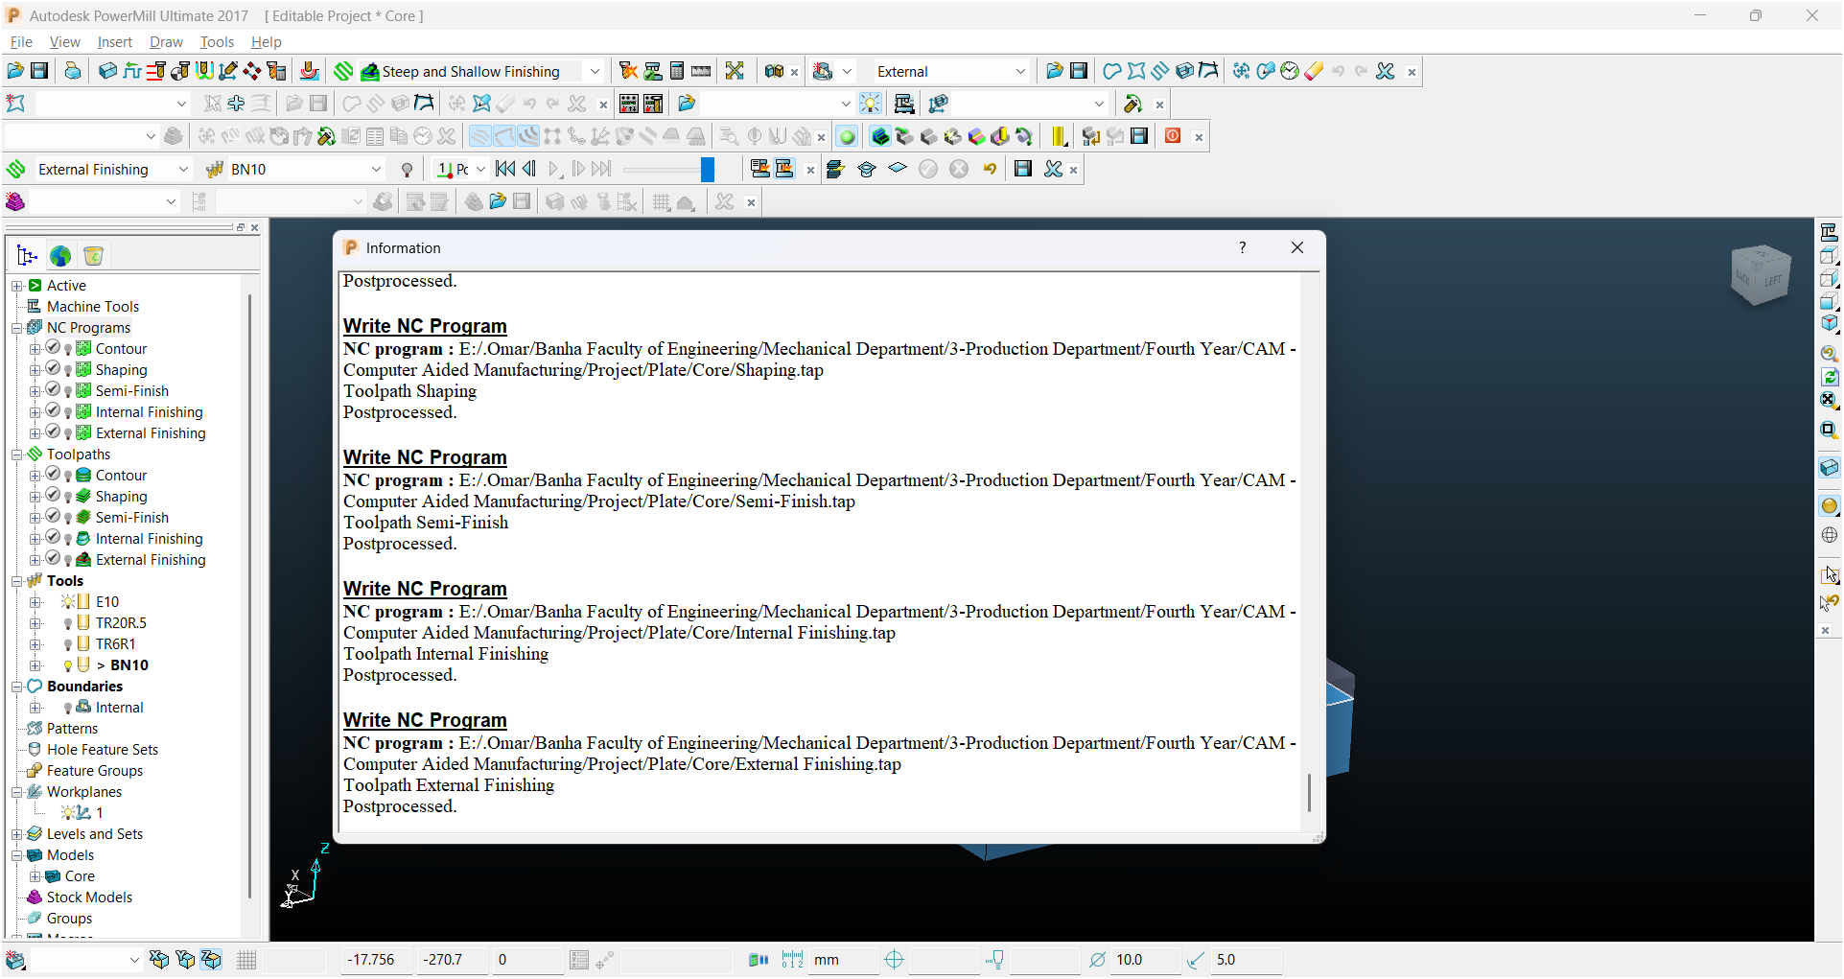Click the eraser icon in boundary toolbar
This screenshot has height=979, width=1844.
[1314, 71]
